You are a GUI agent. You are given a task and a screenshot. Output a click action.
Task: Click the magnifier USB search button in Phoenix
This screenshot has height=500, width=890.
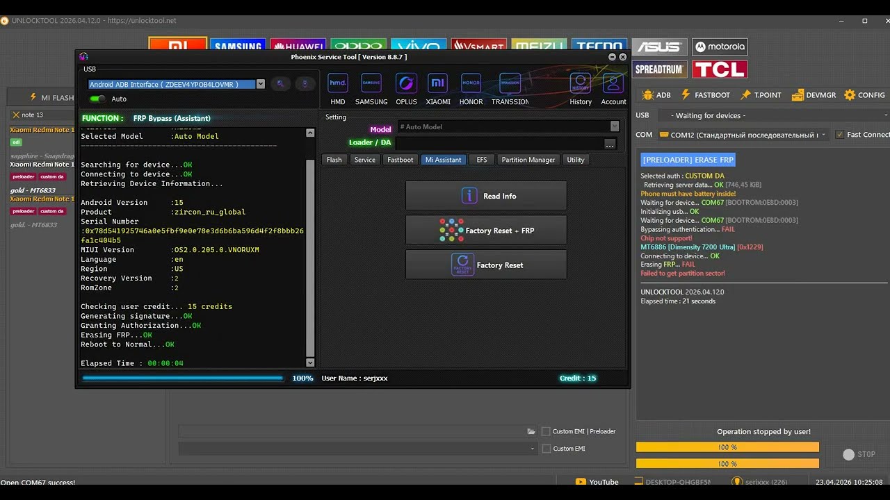(281, 84)
